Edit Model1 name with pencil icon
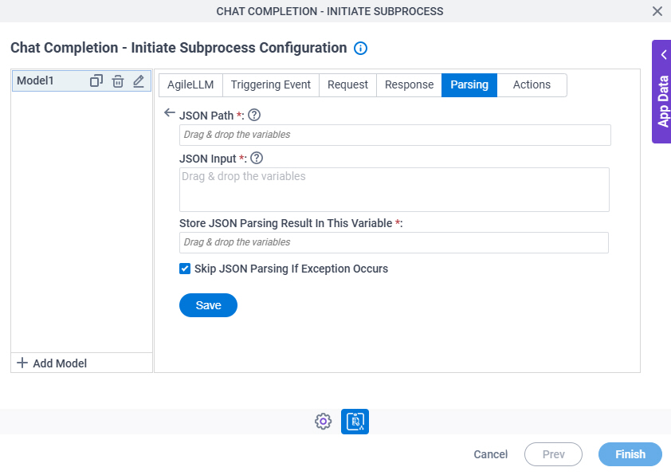This screenshot has width=671, height=475. point(138,80)
